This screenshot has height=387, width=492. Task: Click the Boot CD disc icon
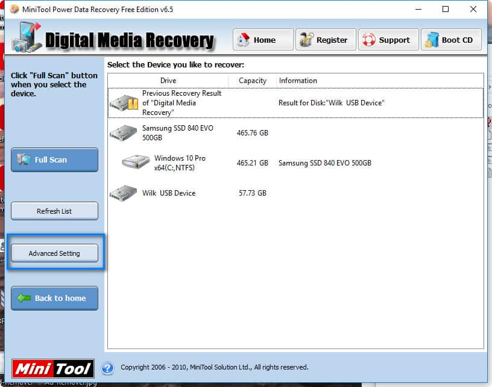[x=432, y=40]
